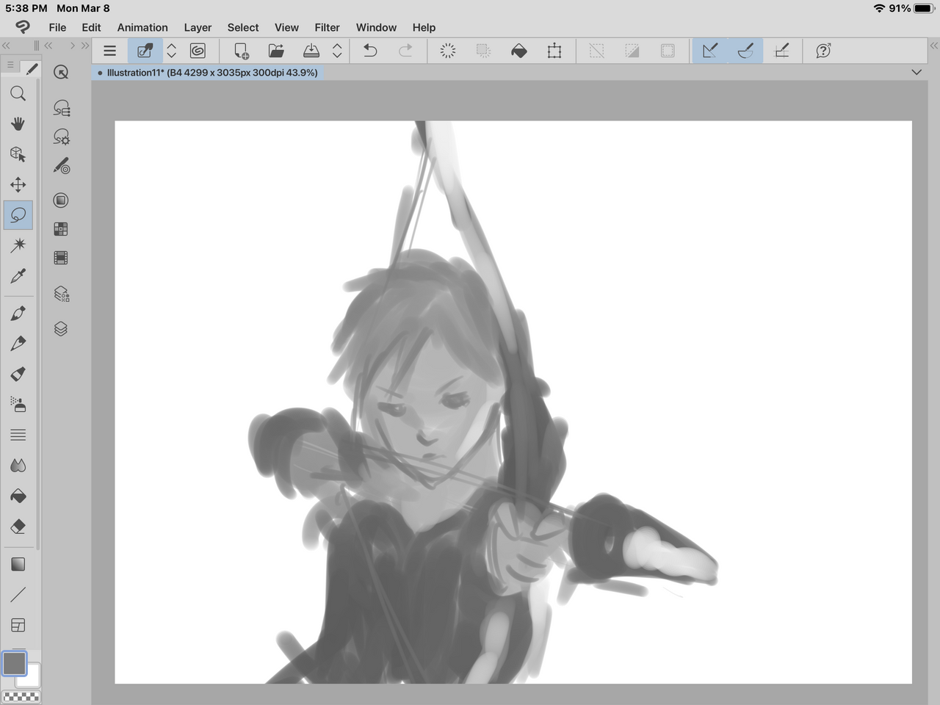Open the Quick Access palette icon

tap(61, 72)
